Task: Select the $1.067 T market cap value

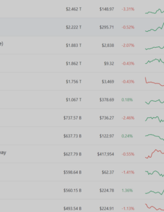Action: [x=74, y=100]
